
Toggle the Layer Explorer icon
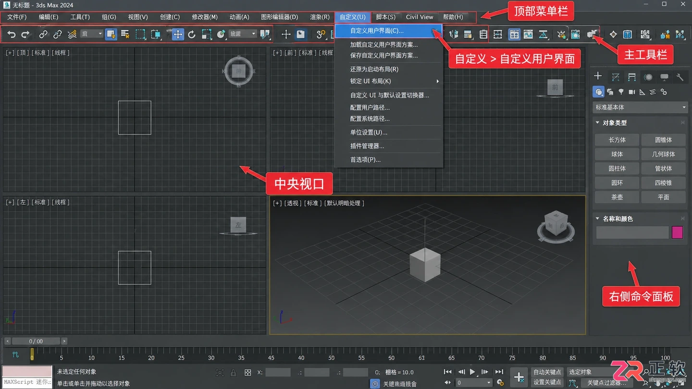498,34
